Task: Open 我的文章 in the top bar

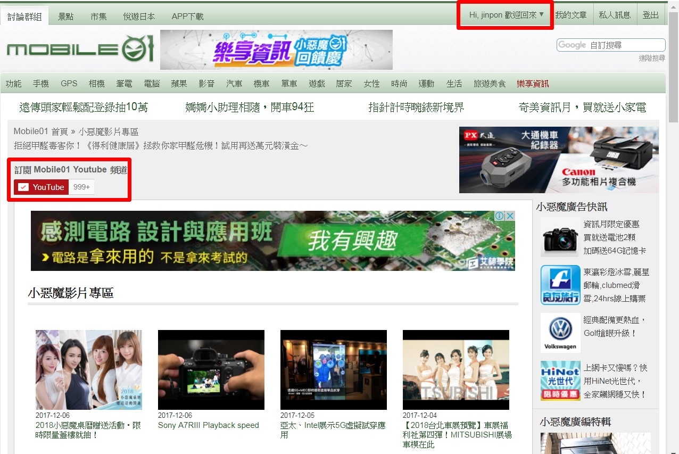Action: click(x=571, y=15)
